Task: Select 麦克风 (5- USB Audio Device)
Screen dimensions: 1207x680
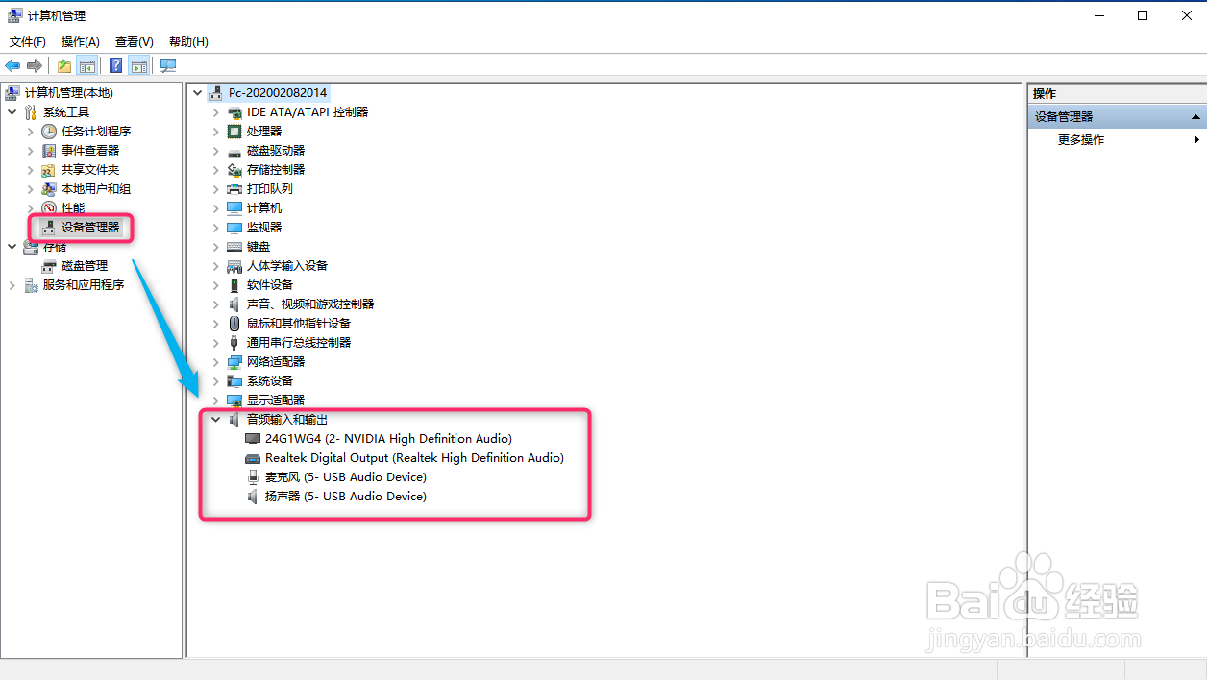Action: (x=343, y=476)
